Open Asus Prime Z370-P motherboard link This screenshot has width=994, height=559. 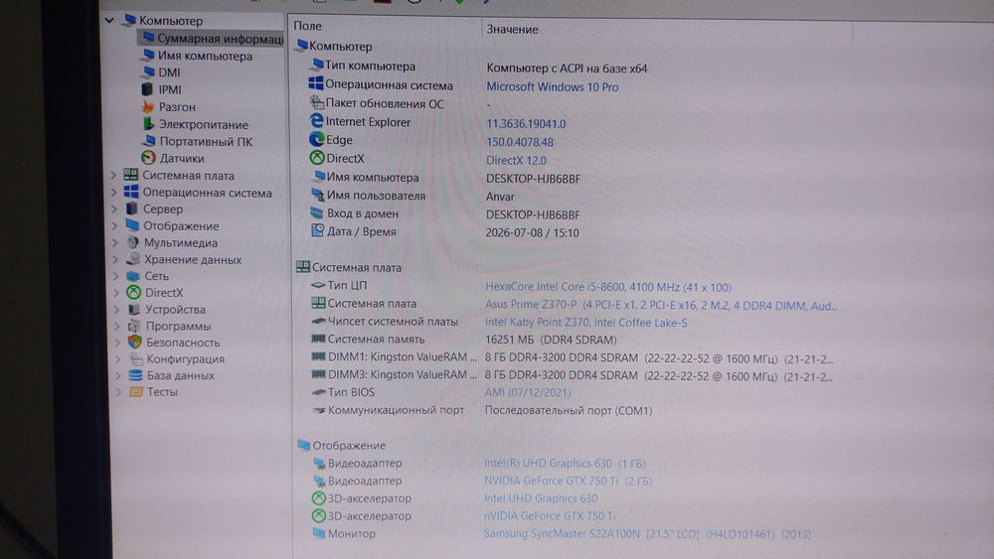661,305
